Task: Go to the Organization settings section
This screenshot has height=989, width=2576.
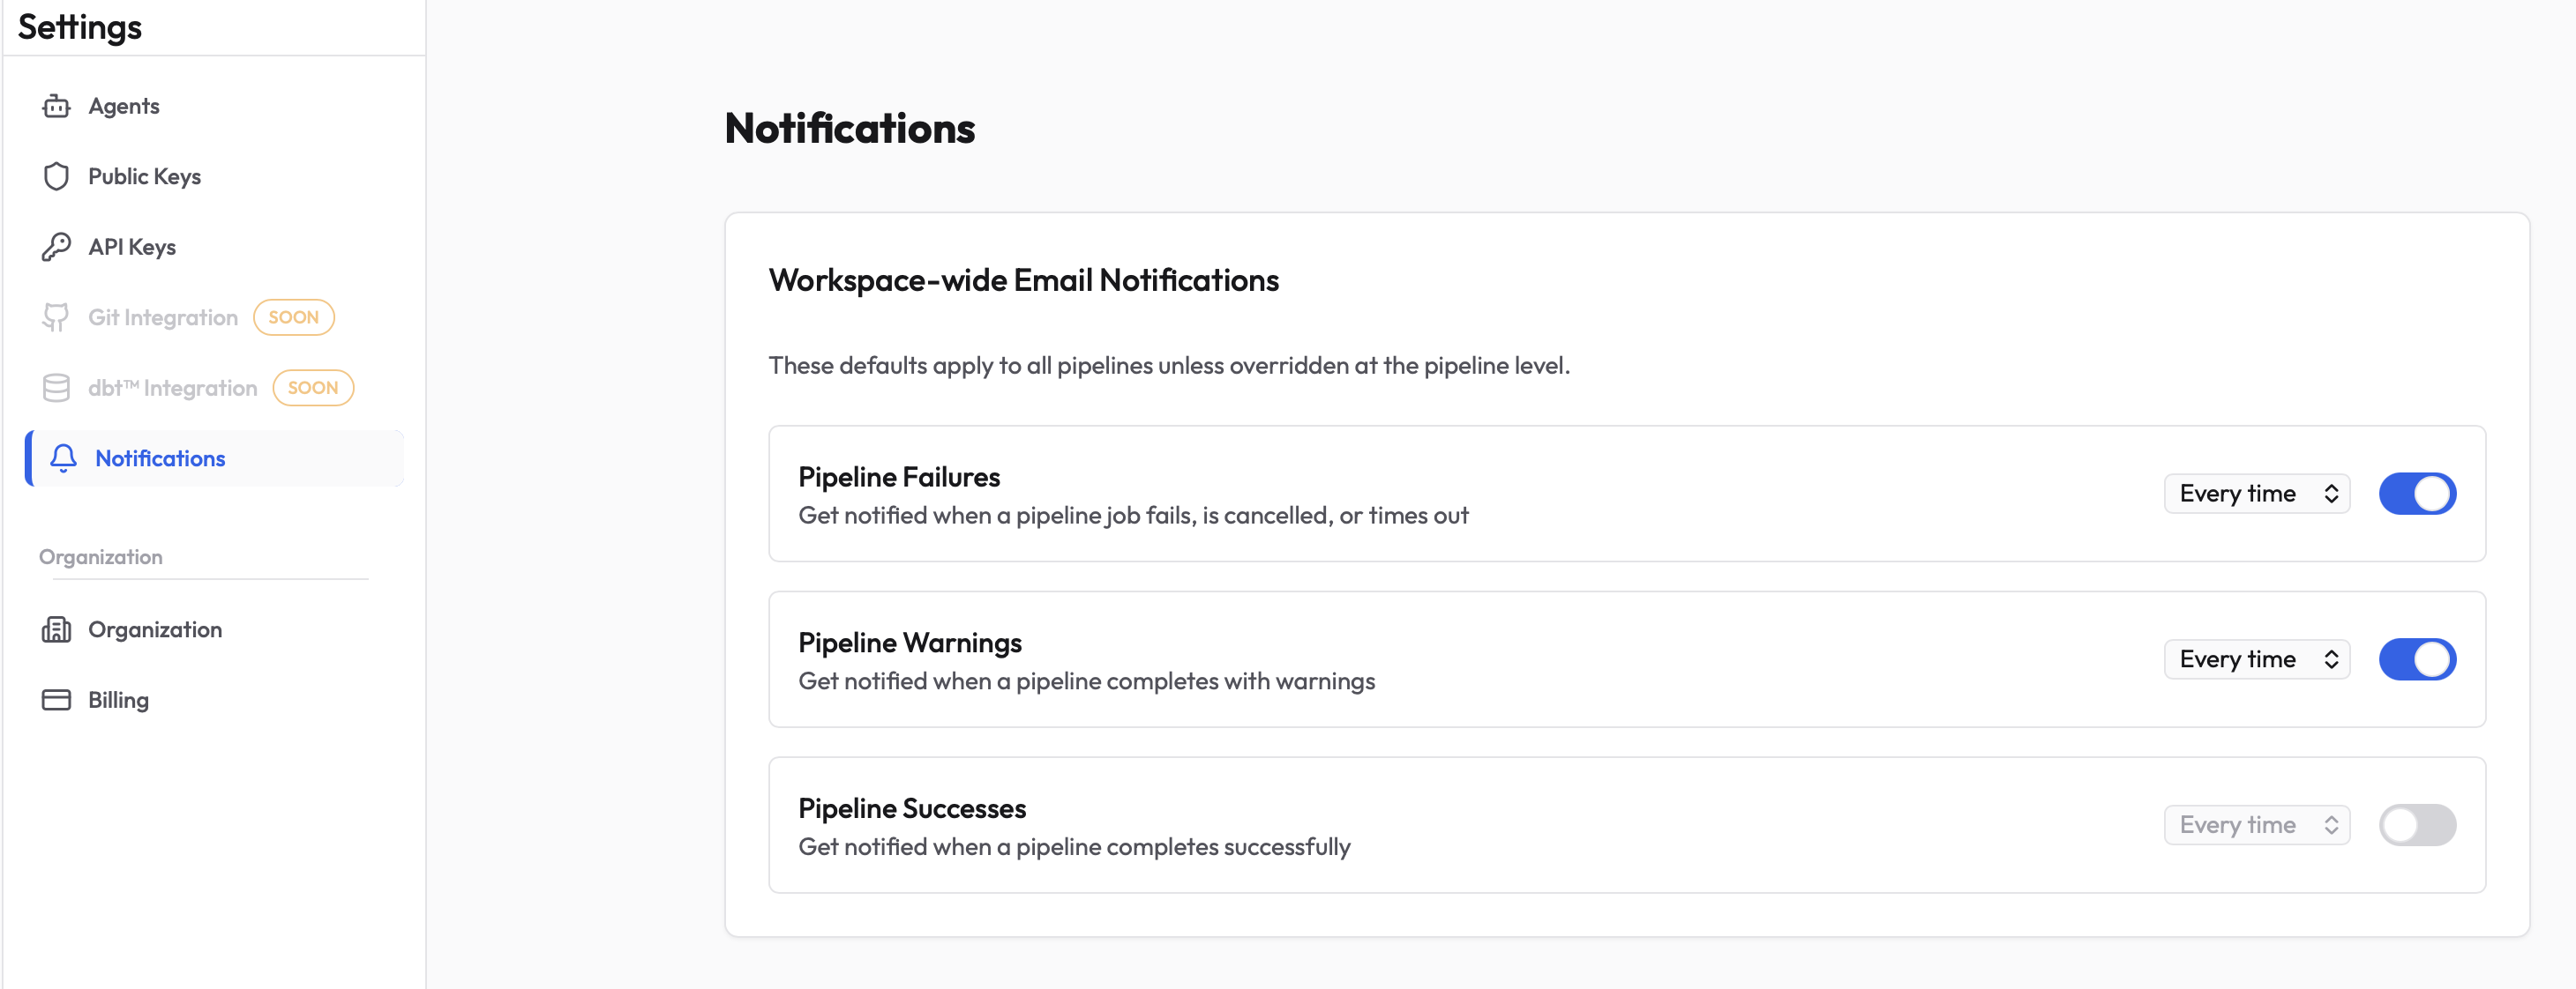Action: point(155,629)
